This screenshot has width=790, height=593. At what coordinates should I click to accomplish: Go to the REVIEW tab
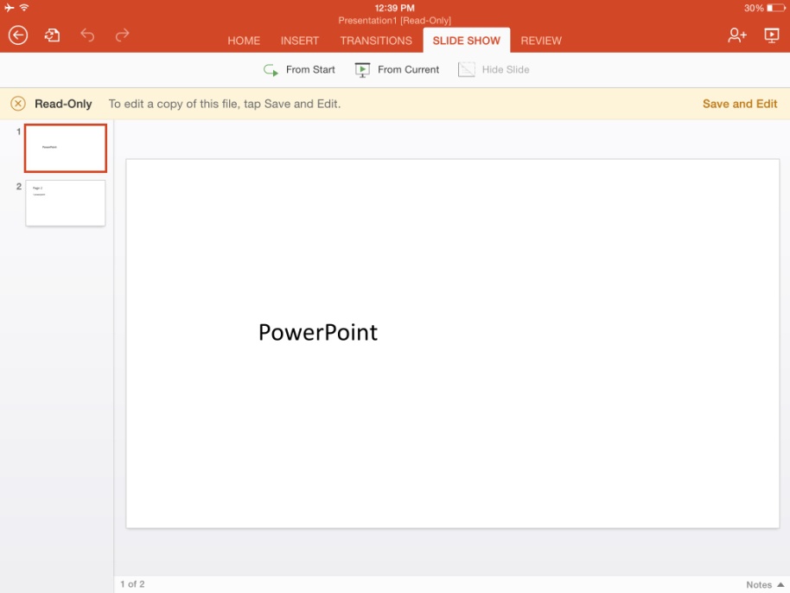tap(541, 41)
